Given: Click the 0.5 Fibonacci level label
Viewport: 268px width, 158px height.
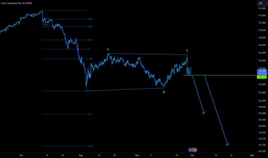Looking at the screenshot, I should (89, 49).
